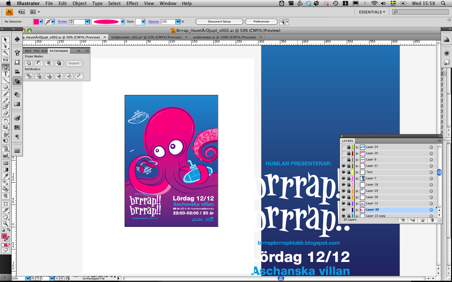Hide Layer 21 with eye icon

pyautogui.click(x=344, y=166)
